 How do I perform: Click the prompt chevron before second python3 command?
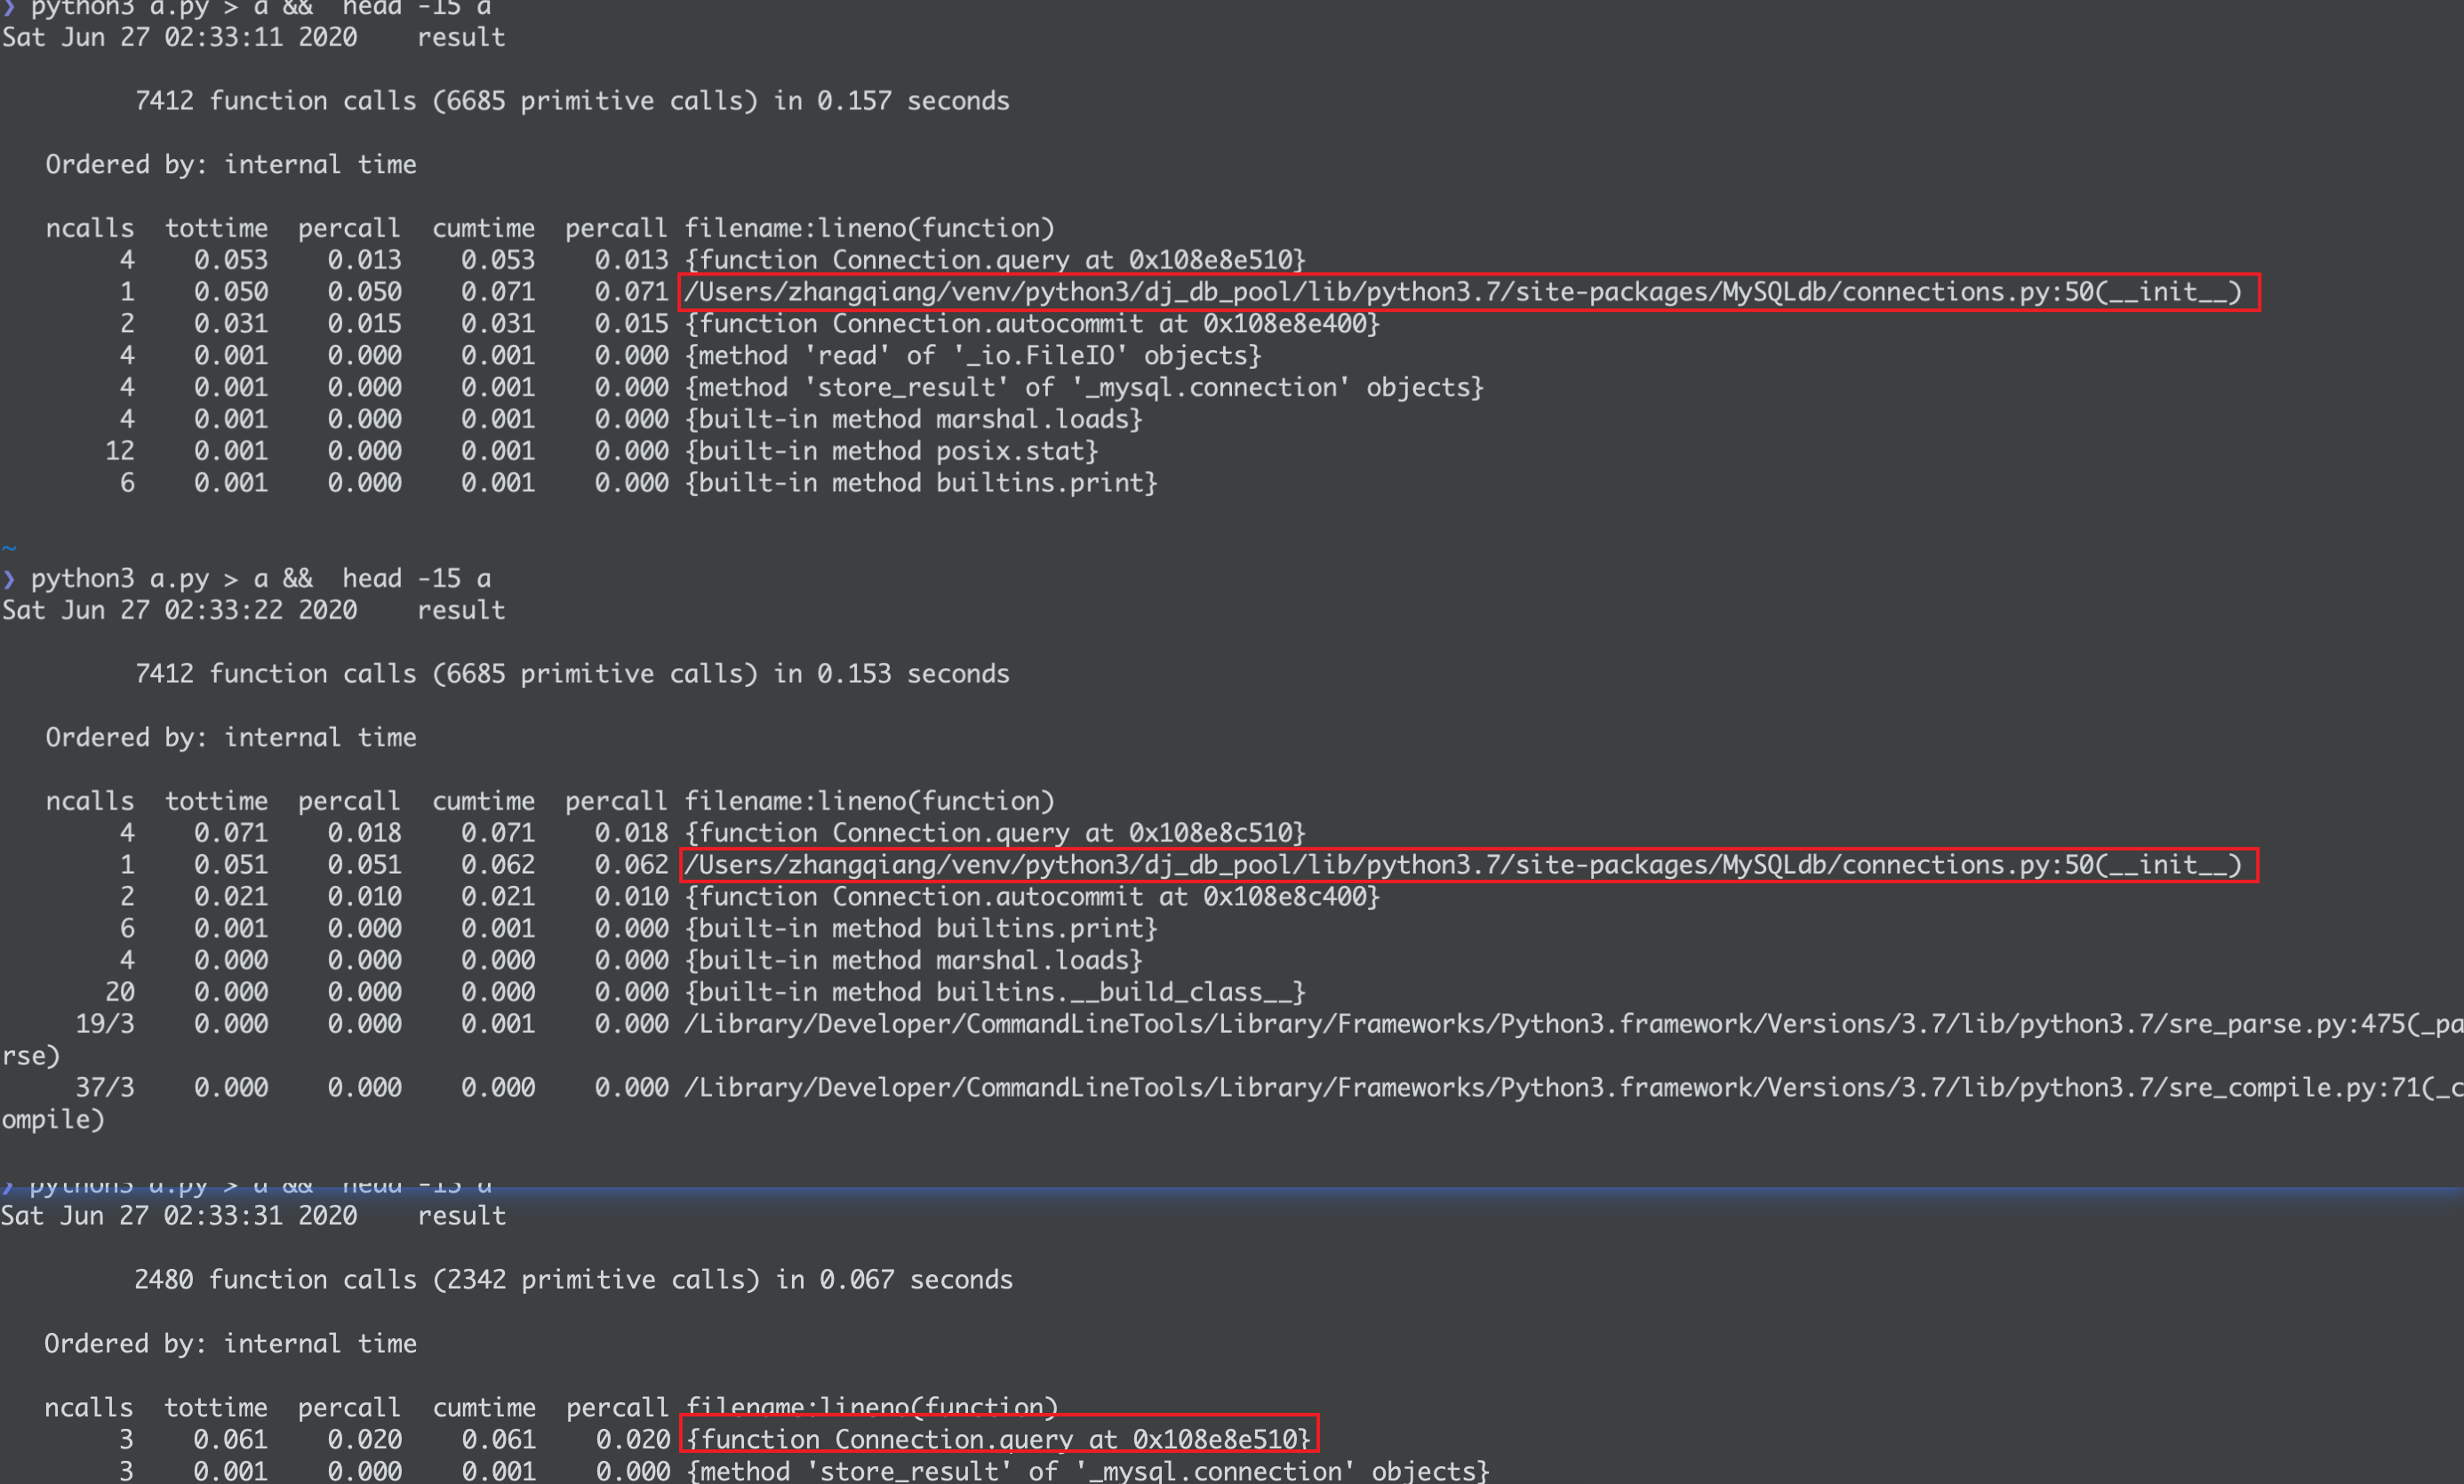(9, 578)
